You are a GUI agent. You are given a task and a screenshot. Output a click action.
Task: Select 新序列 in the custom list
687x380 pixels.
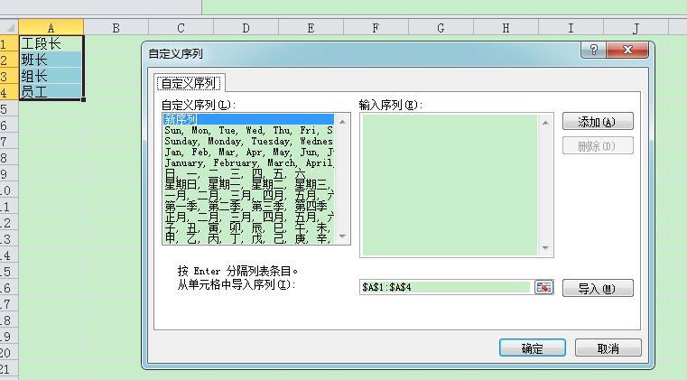[x=248, y=119]
